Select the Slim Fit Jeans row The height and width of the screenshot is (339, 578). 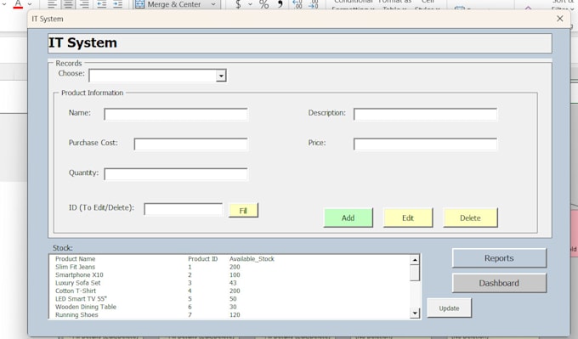(229, 267)
